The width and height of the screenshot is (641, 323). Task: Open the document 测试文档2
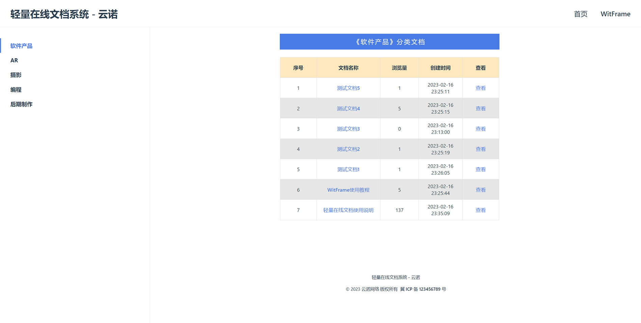348,149
